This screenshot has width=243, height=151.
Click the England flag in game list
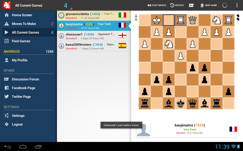click(x=122, y=35)
